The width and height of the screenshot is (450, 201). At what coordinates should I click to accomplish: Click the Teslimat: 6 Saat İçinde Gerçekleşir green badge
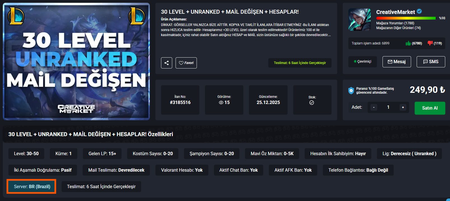pyautogui.click(x=300, y=63)
